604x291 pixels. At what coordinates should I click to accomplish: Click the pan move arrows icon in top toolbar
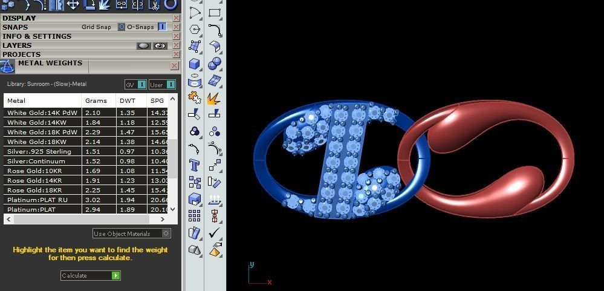pyautogui.click(x=73, y=5)
